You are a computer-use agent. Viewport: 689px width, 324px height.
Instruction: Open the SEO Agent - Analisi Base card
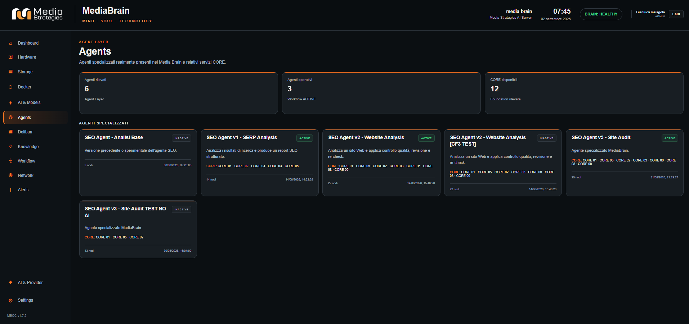coord(138,163)
